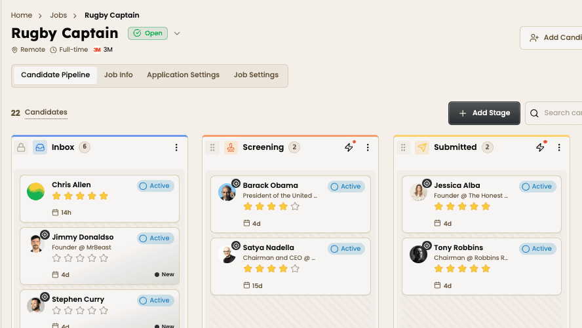Click Jessica Alba's source badge icon

(x=427, y=183)
